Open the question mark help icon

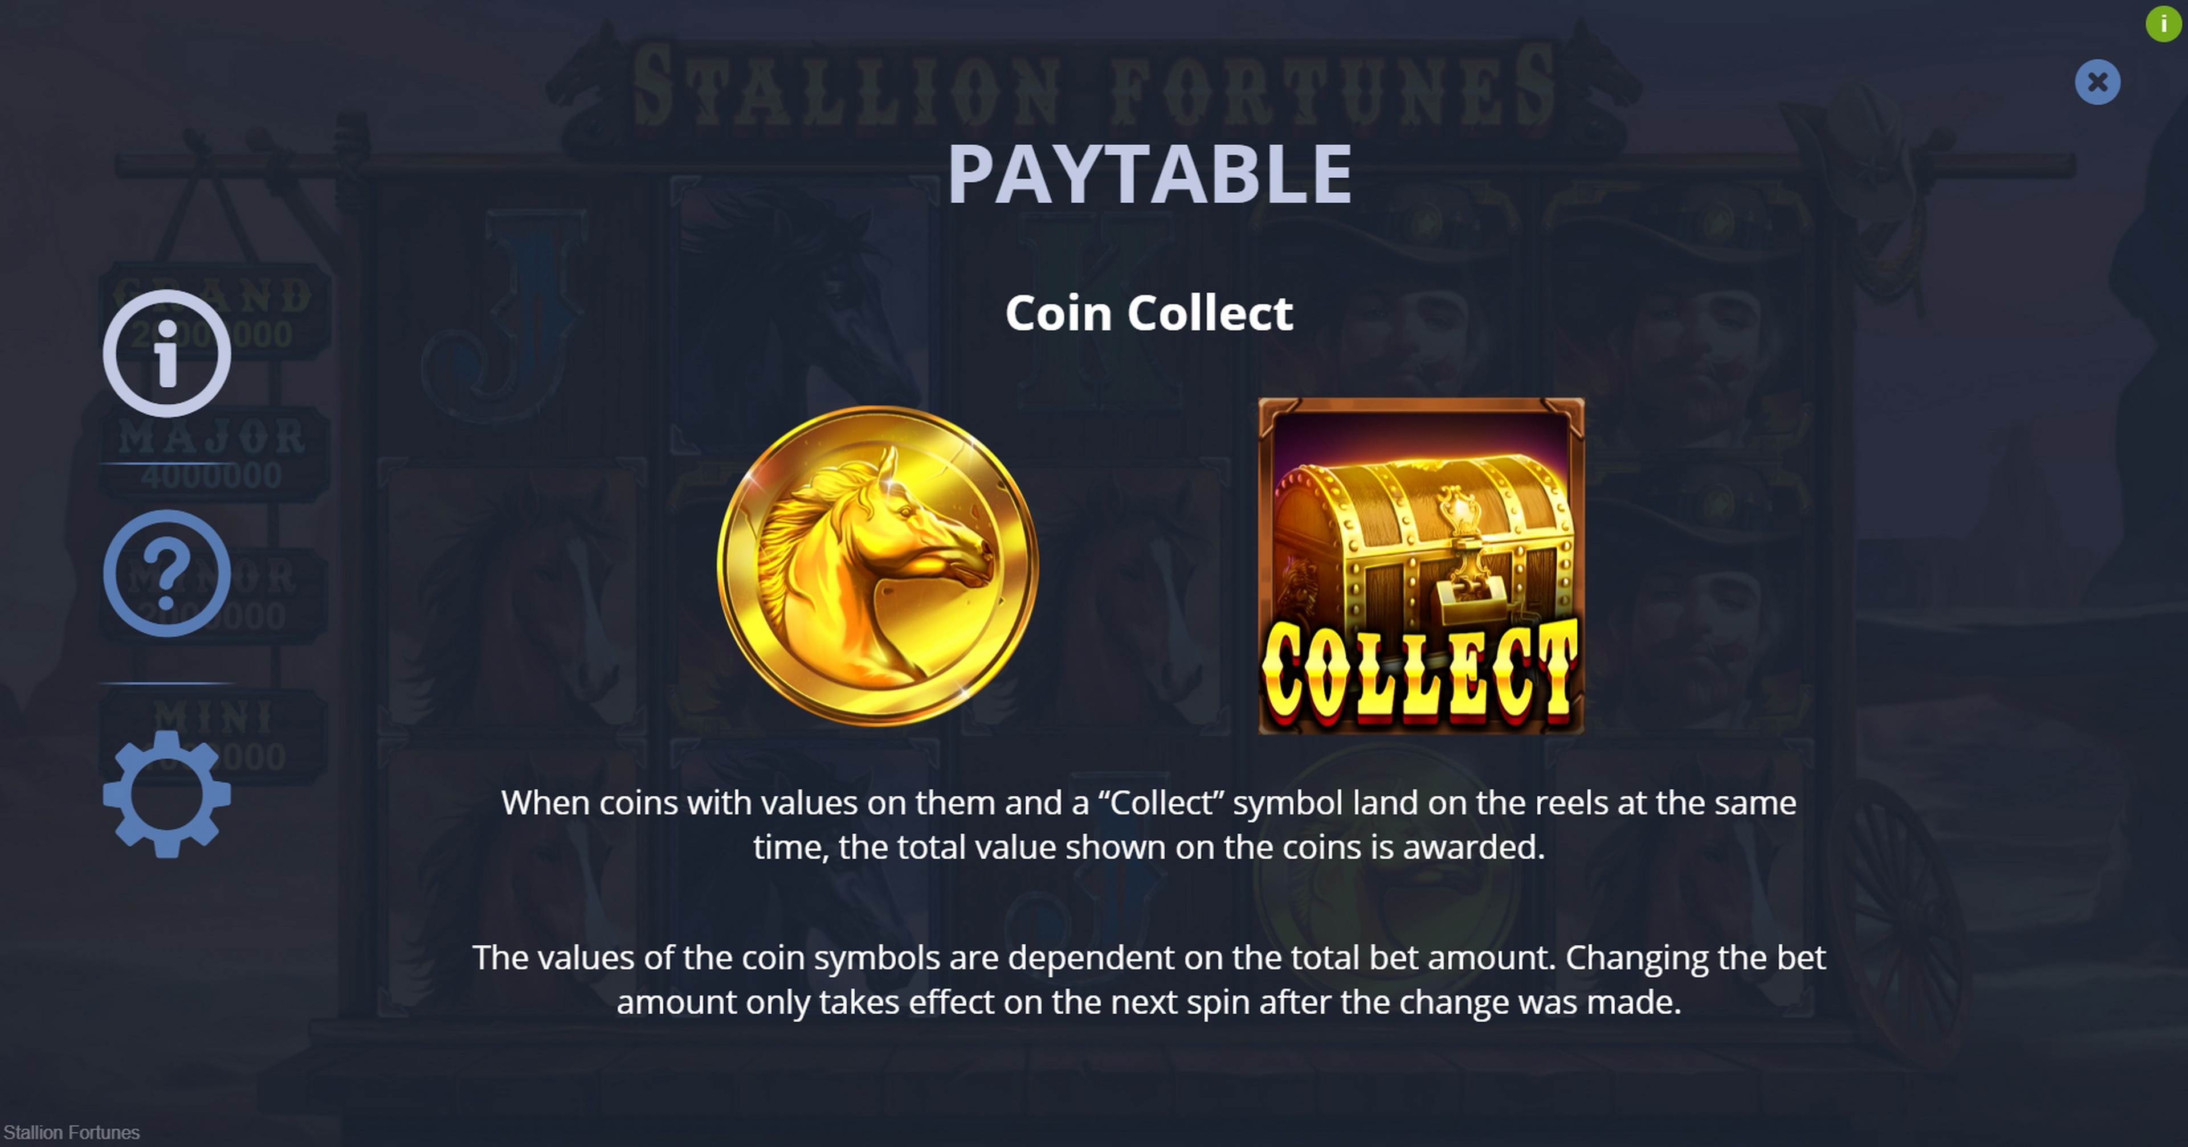tap(166, 573)
